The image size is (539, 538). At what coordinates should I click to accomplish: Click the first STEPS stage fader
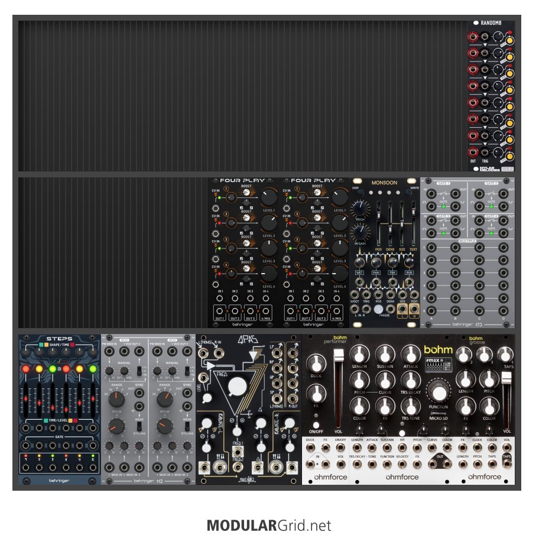pyautogui.click(x=26, y=399)
